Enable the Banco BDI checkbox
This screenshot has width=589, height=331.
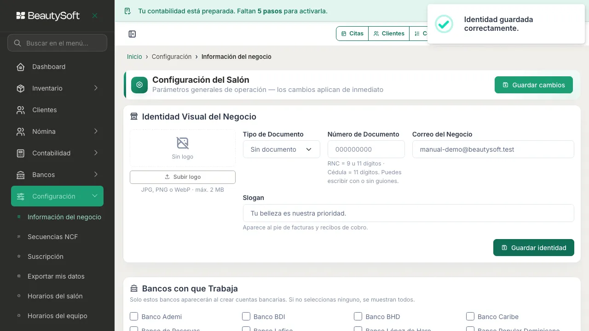246,316
